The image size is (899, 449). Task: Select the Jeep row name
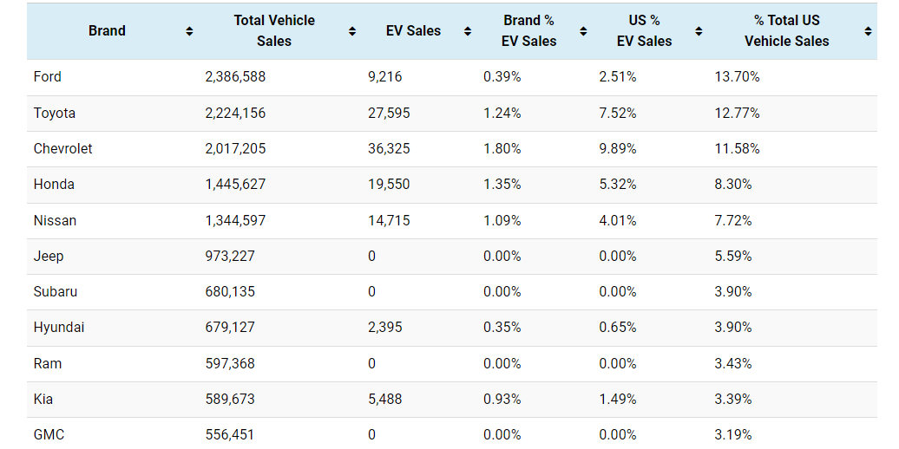click(x=49, y=257)
